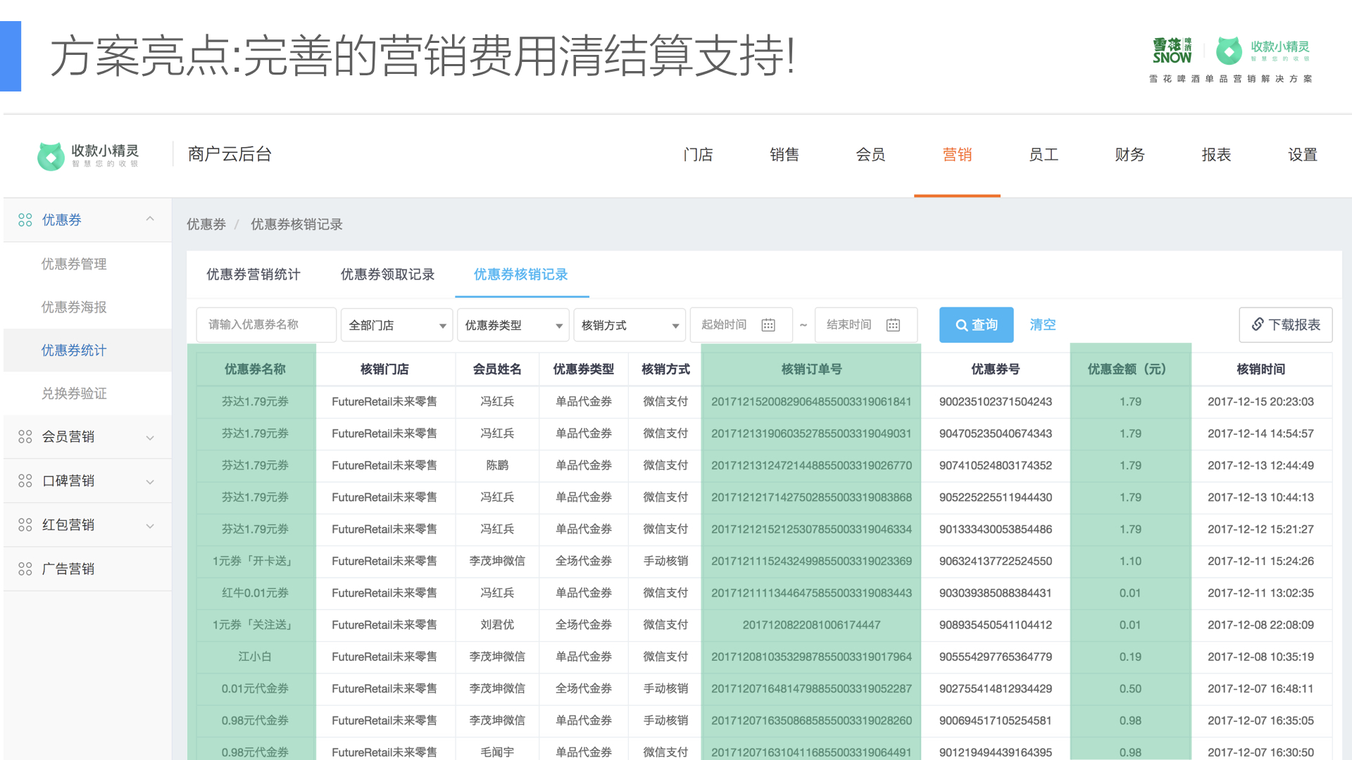Open 优惠券管理 in the sidebar
This screenshot has width=1352, height=760.
tap(74, 264)
